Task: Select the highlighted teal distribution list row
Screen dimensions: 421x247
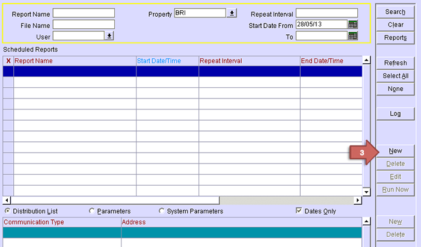Action: point(182,233)
